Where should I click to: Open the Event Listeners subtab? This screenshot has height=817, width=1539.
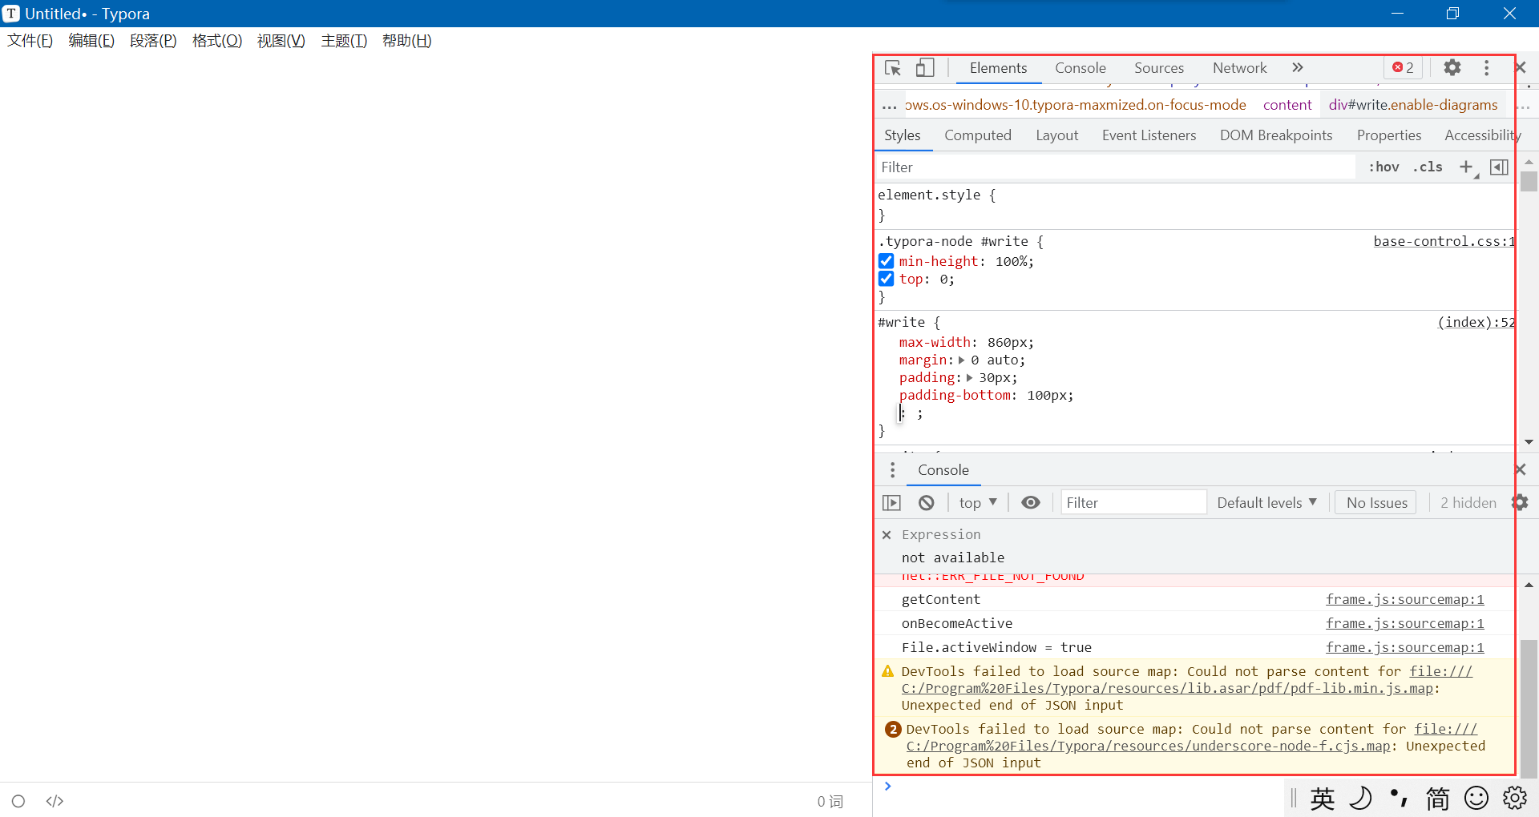[1149, 135]
